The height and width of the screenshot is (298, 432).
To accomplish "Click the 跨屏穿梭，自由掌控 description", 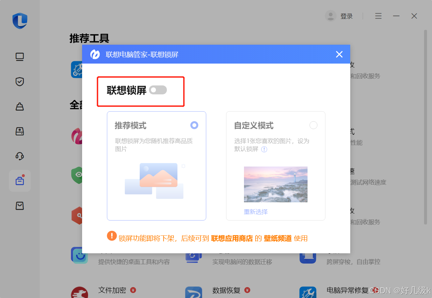I will 353,262.
